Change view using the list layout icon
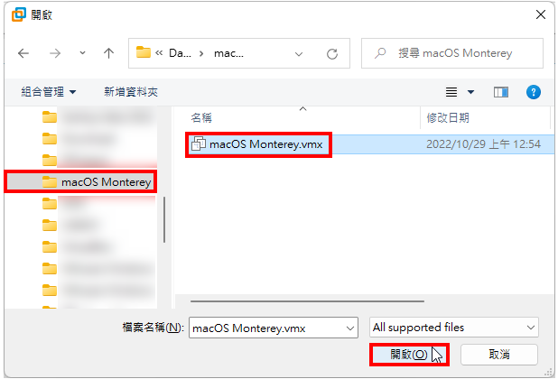 451,92
